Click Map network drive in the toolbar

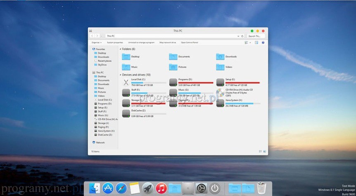click(x=168, y=43)
